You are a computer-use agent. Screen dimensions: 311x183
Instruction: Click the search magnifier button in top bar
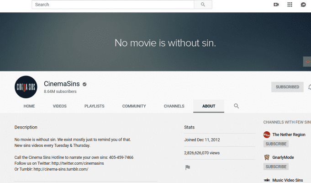[203, 5]
